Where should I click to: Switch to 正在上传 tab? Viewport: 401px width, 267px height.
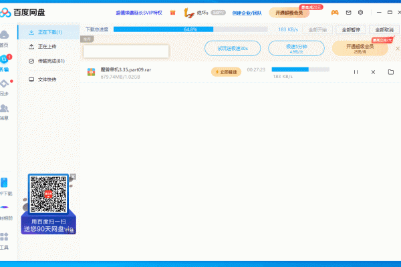click(49, 47)
